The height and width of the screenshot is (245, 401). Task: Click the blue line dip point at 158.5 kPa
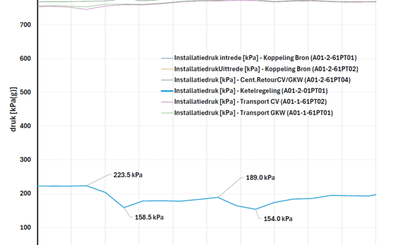click(x=124, y=208)
